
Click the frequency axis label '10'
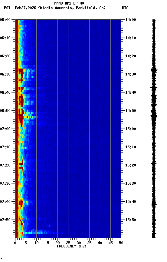[x=36, y=243]
